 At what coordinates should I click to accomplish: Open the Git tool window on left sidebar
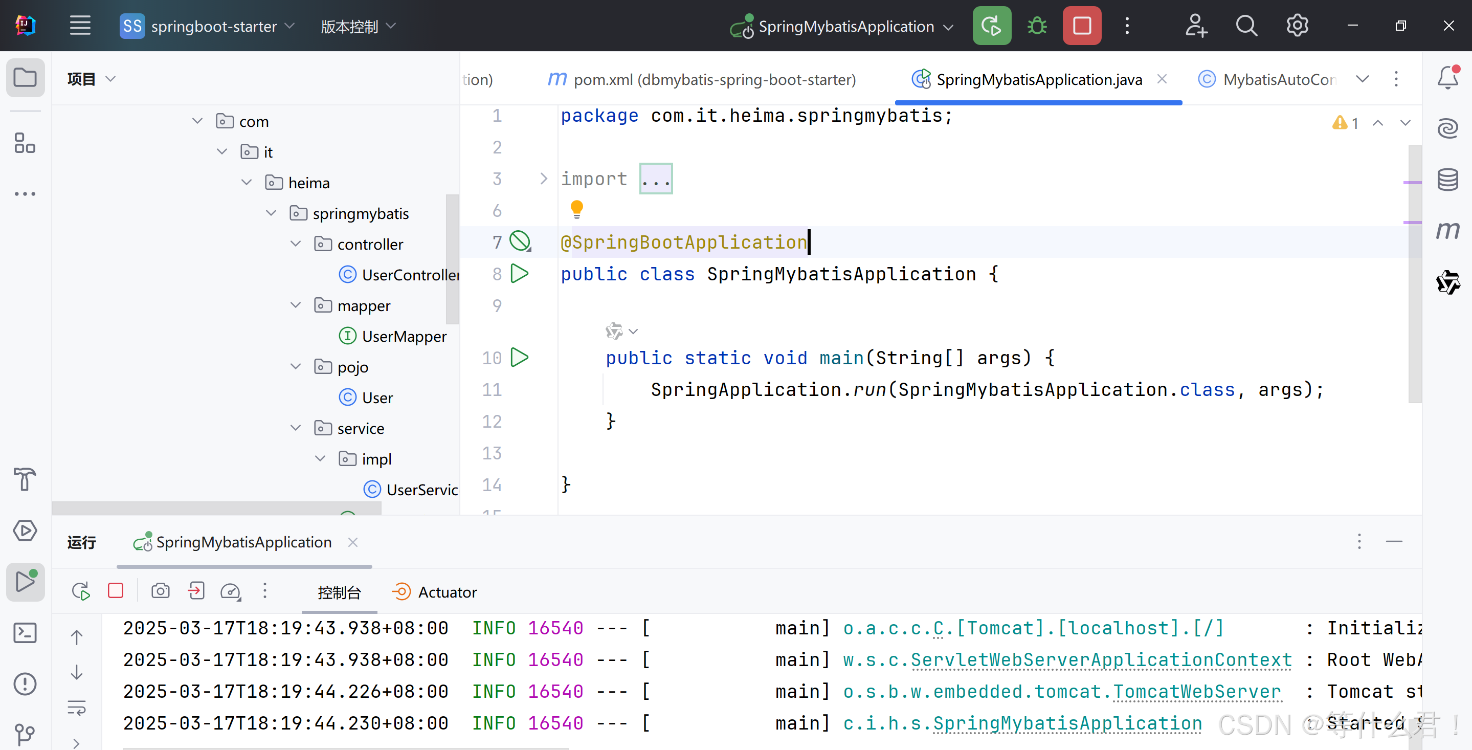coord(25,734)
